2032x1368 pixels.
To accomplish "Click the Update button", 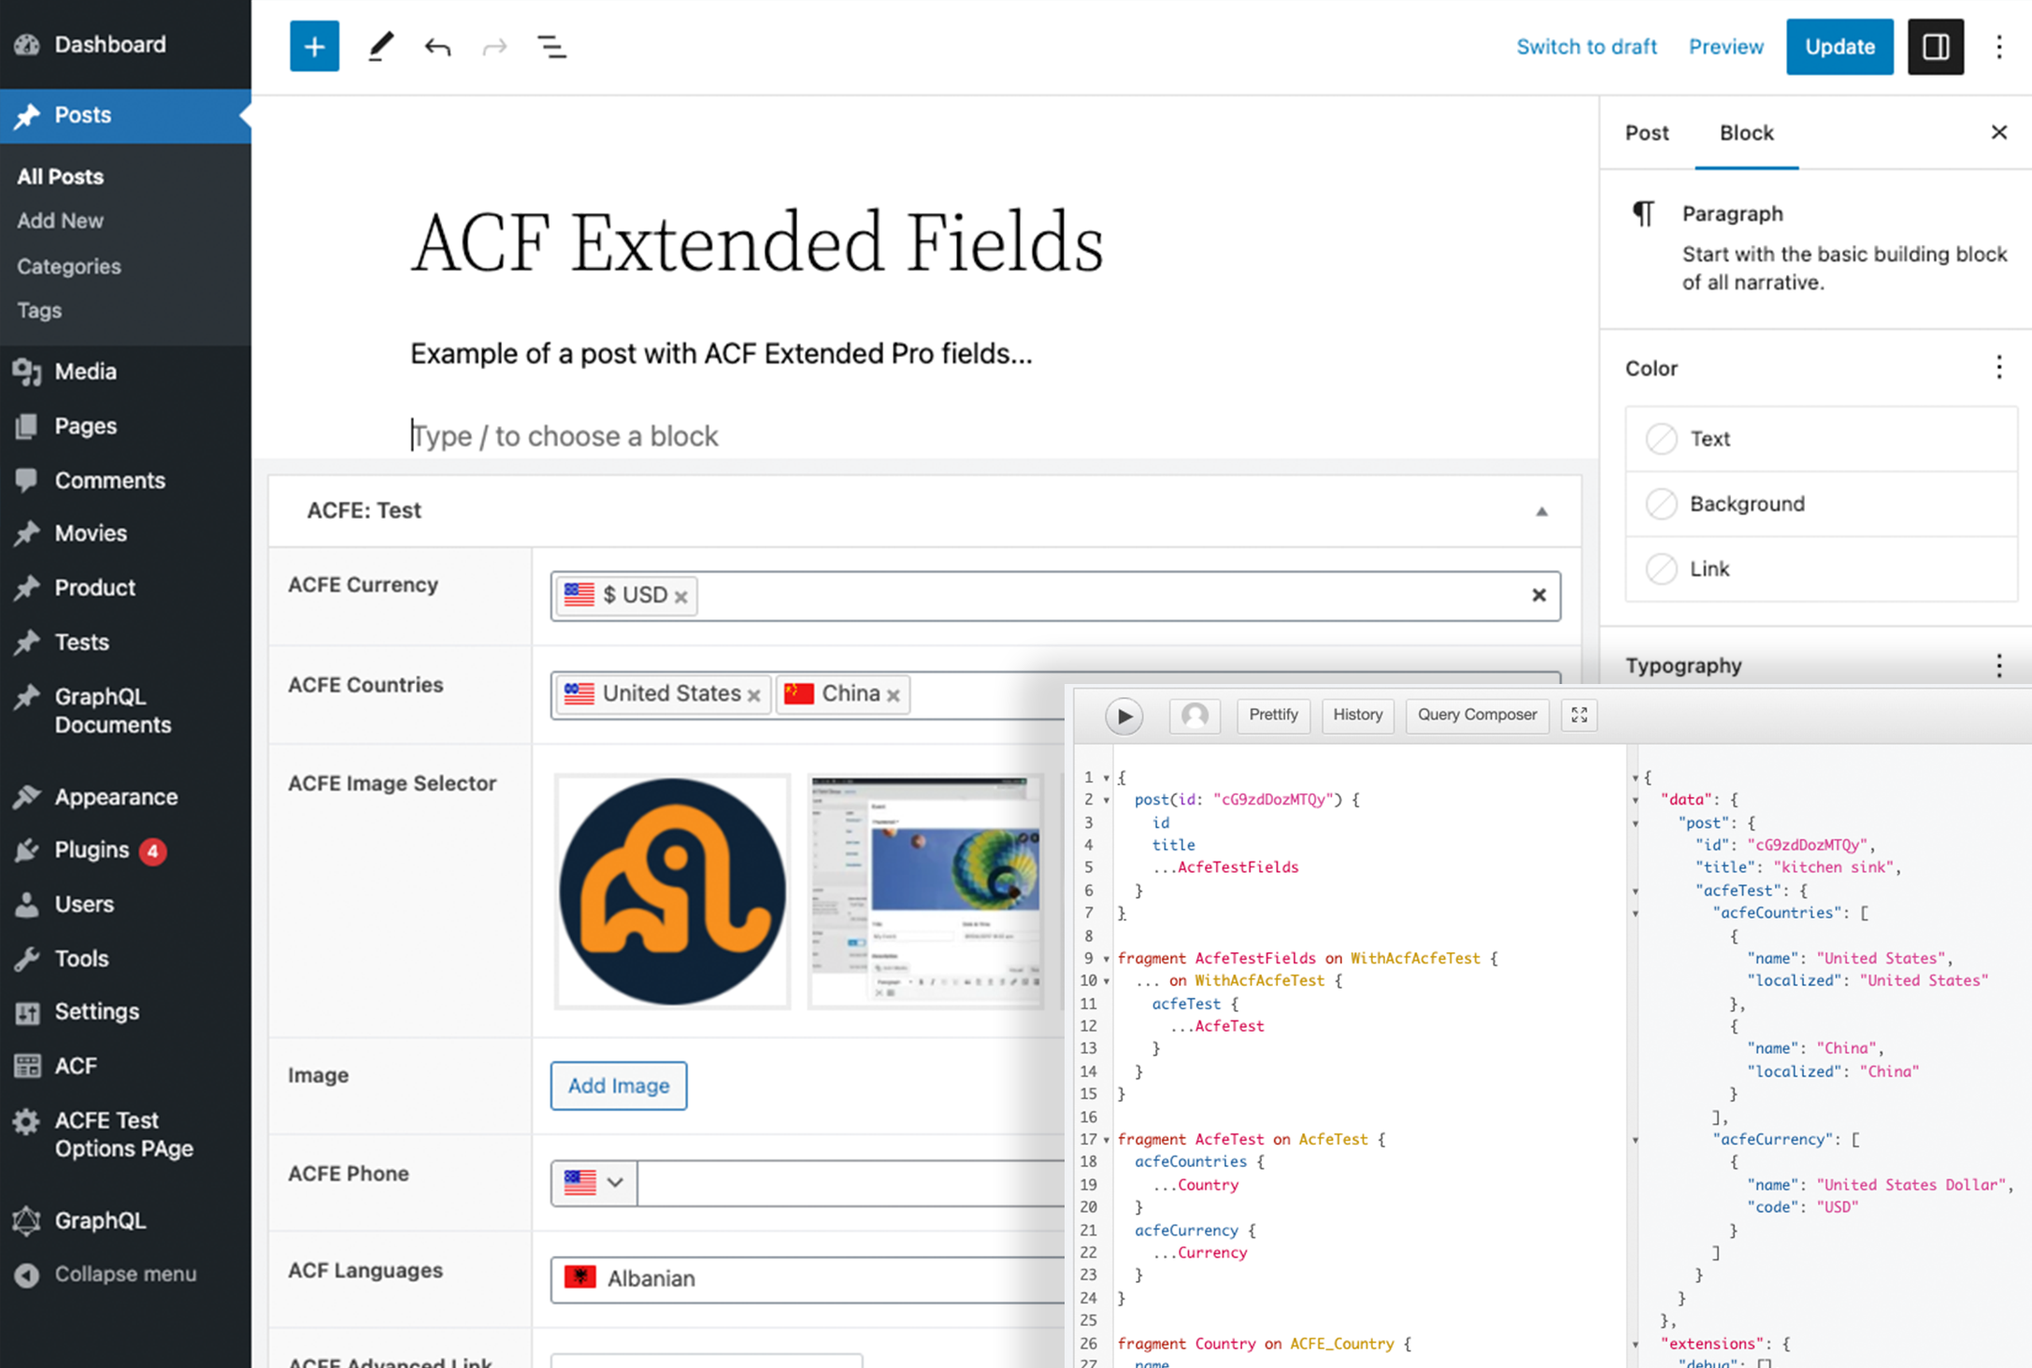I will pos(1839,46).
